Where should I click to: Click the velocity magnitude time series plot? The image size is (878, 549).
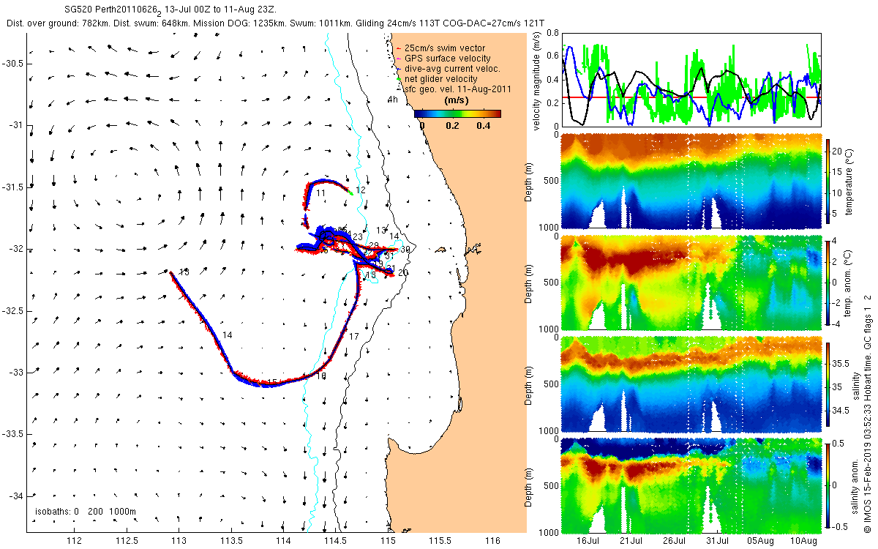pos(691,80)
